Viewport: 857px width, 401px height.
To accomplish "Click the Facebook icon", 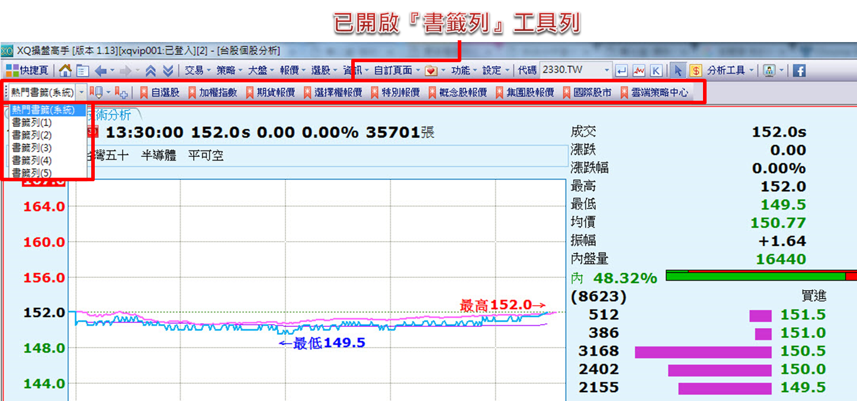I will click(799, 71).
